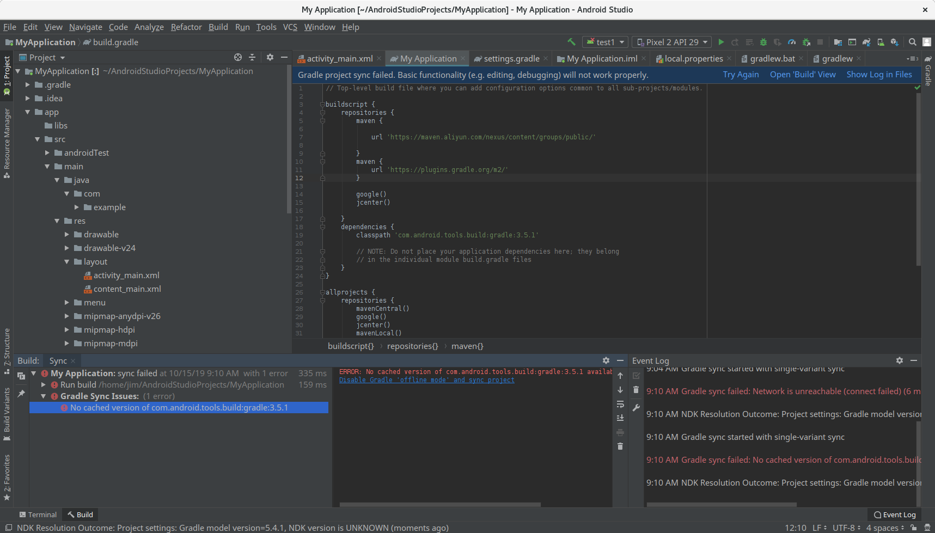The image size is (935, 533).
Task: Toggle soft-wrap in the Build output panel
Action: tap(621, 405)
